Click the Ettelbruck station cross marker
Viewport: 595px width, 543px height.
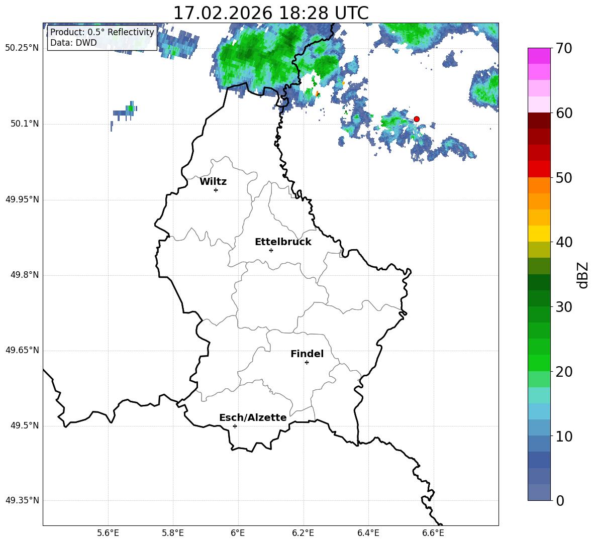click(271, 250)
